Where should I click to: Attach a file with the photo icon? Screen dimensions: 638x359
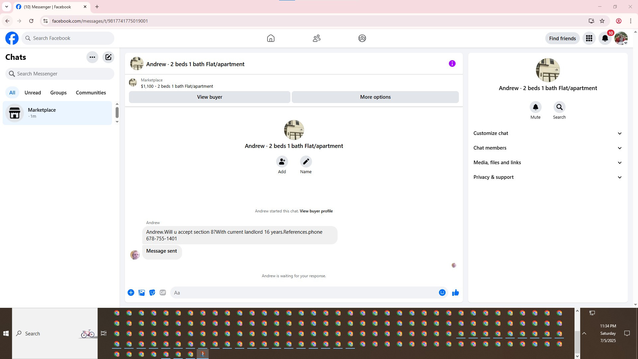point(142,293)
